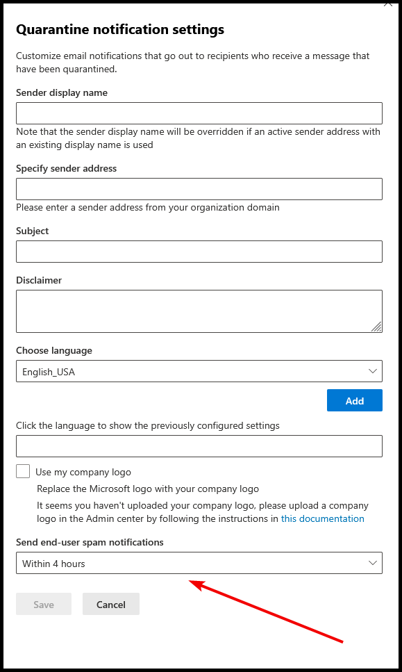Screen dimensions: 402x672
Task: Click the configured languages list box
Action: (199, 446)
